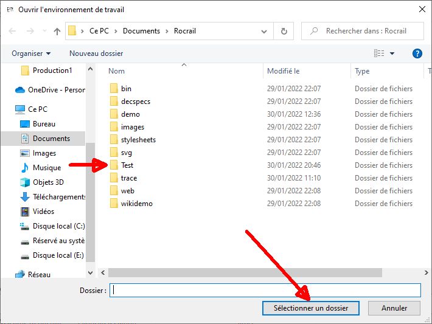Go back with the left arrow button
432x324 pixels.
[x=12, y=31]
